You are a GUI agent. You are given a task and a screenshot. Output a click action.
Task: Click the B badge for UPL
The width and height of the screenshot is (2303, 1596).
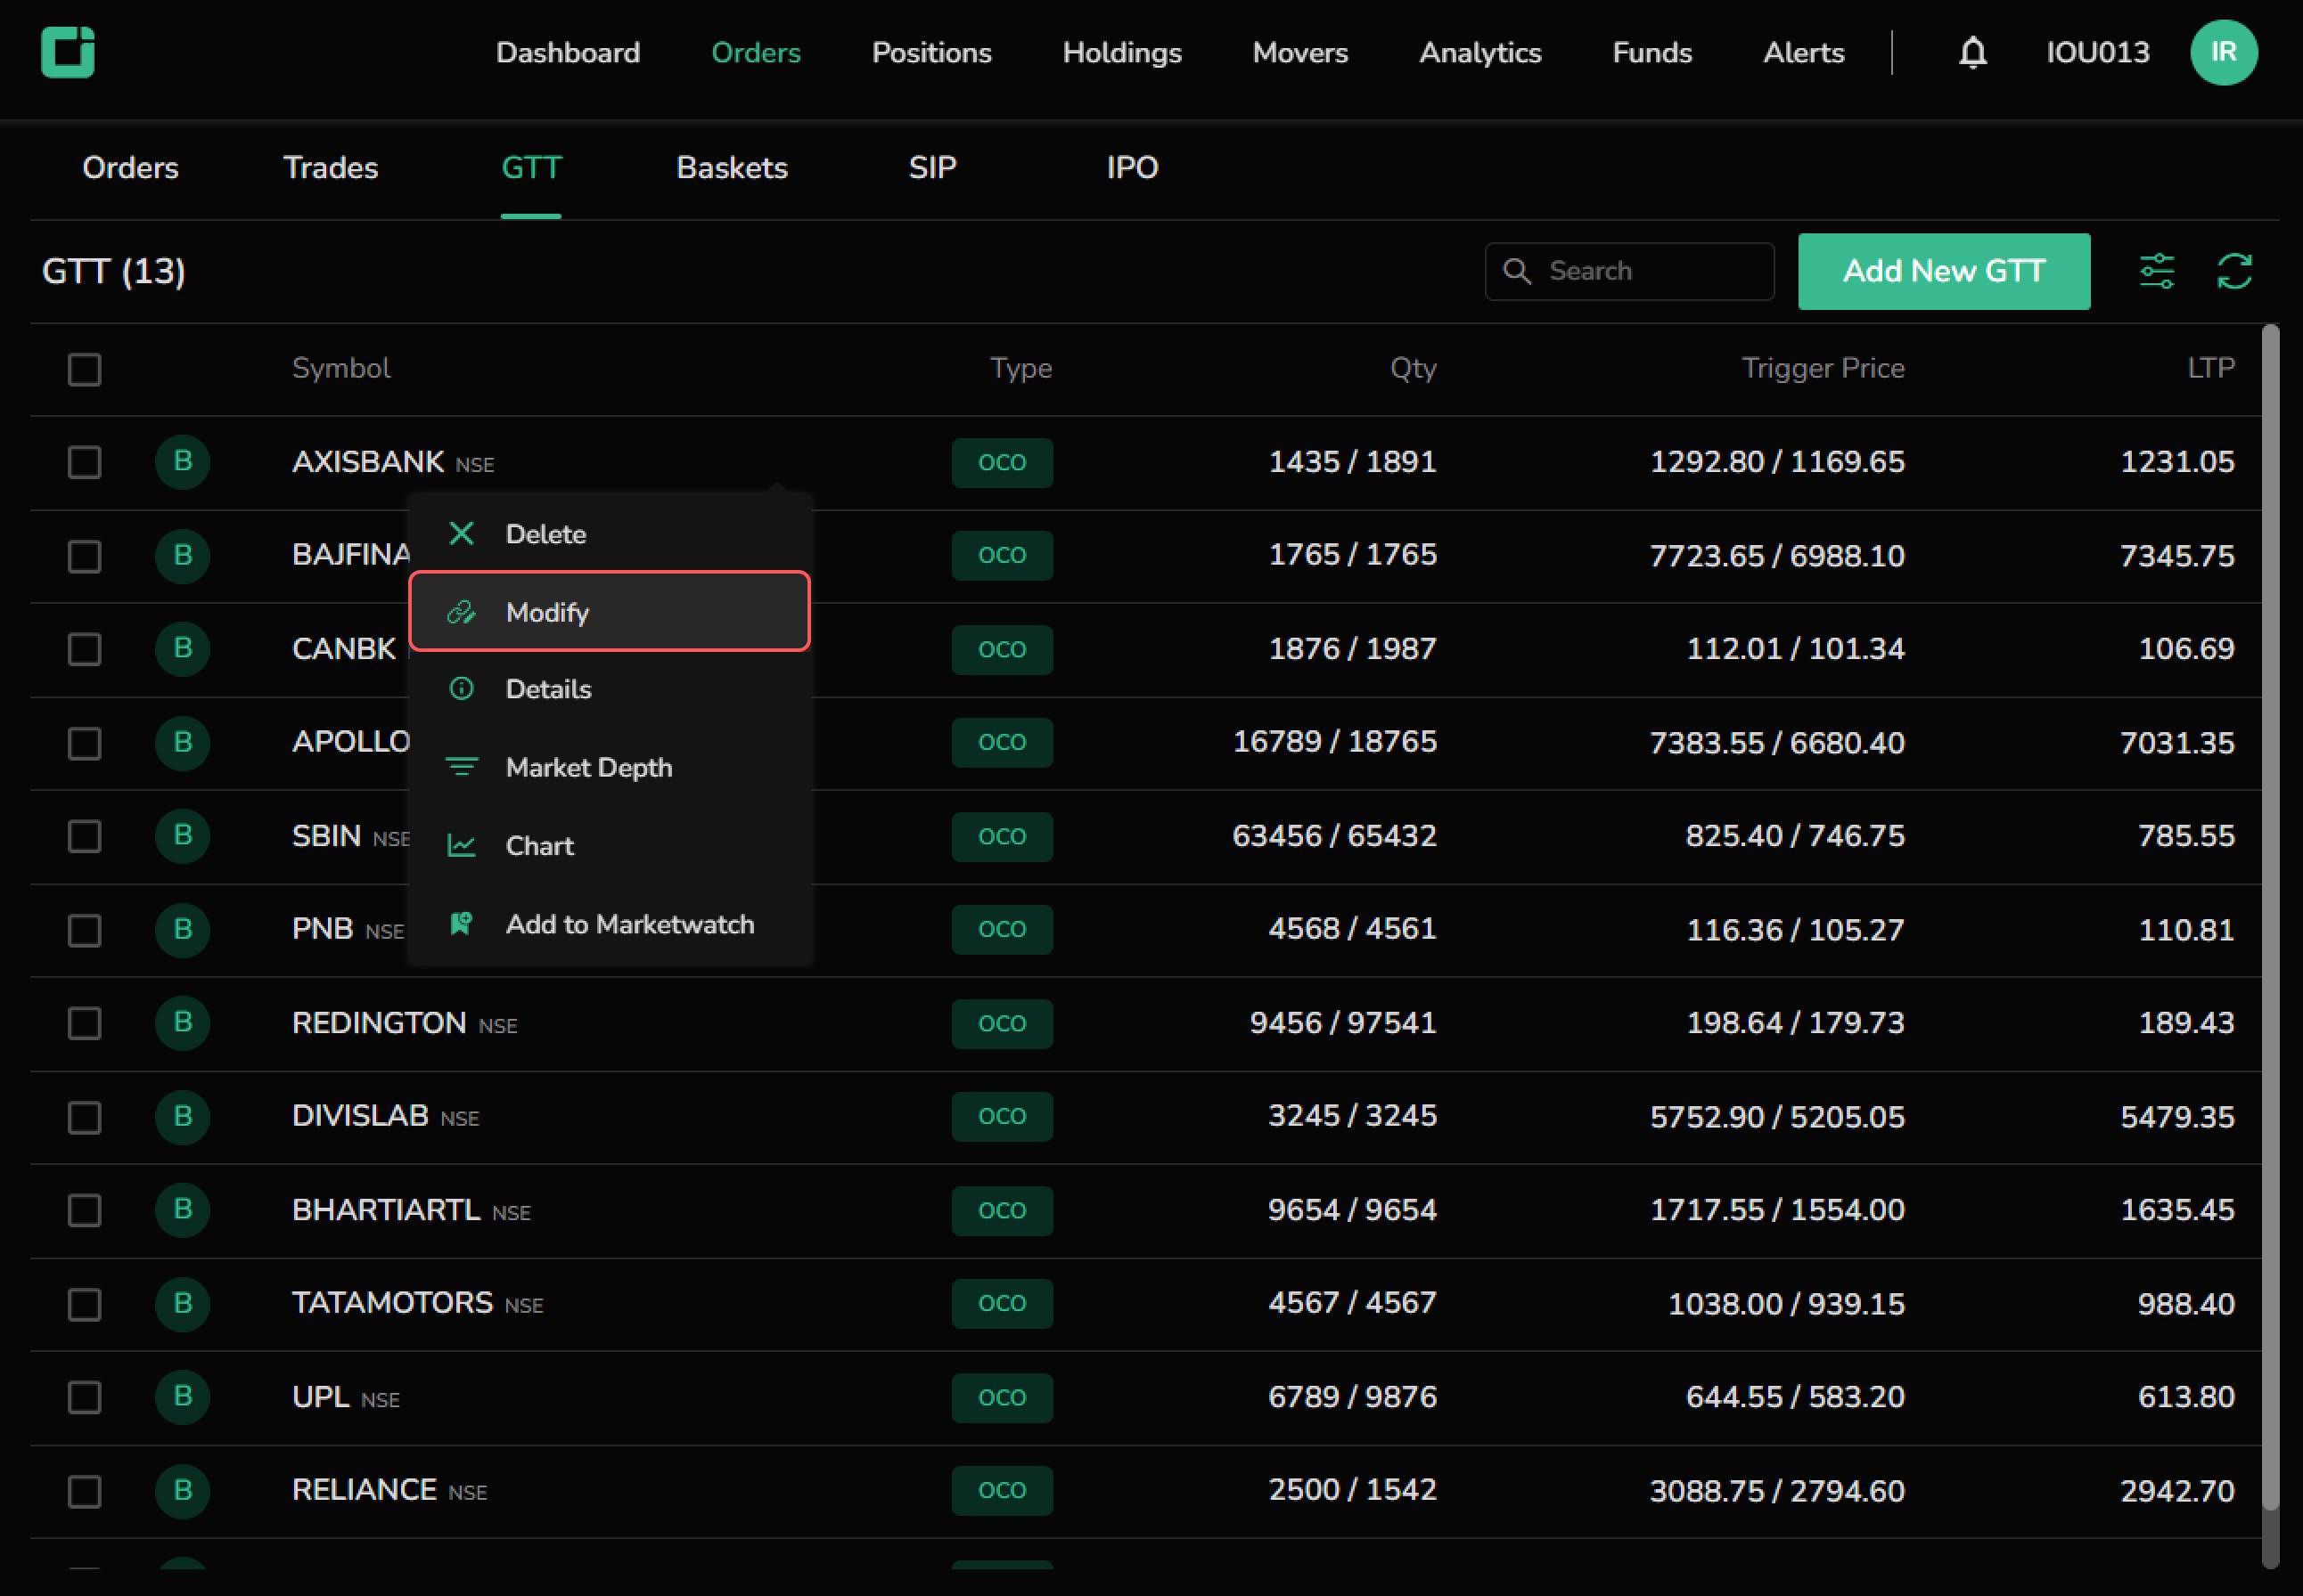tap(182, 1396)
